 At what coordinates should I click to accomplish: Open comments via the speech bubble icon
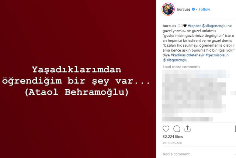coord(177,129)
